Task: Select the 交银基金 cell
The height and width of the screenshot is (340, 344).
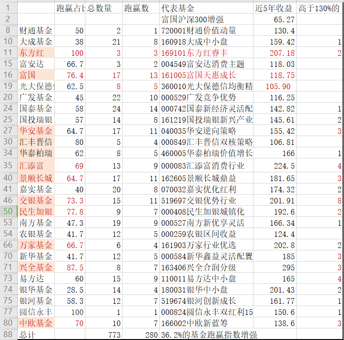Action: tap(36, 200)
